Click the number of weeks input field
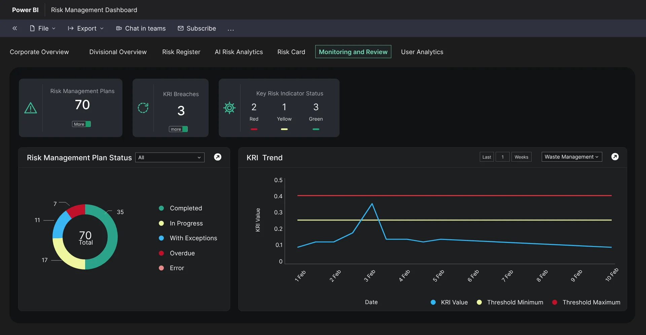This screenshot has width=646, height=335. [x=503, y=157]
